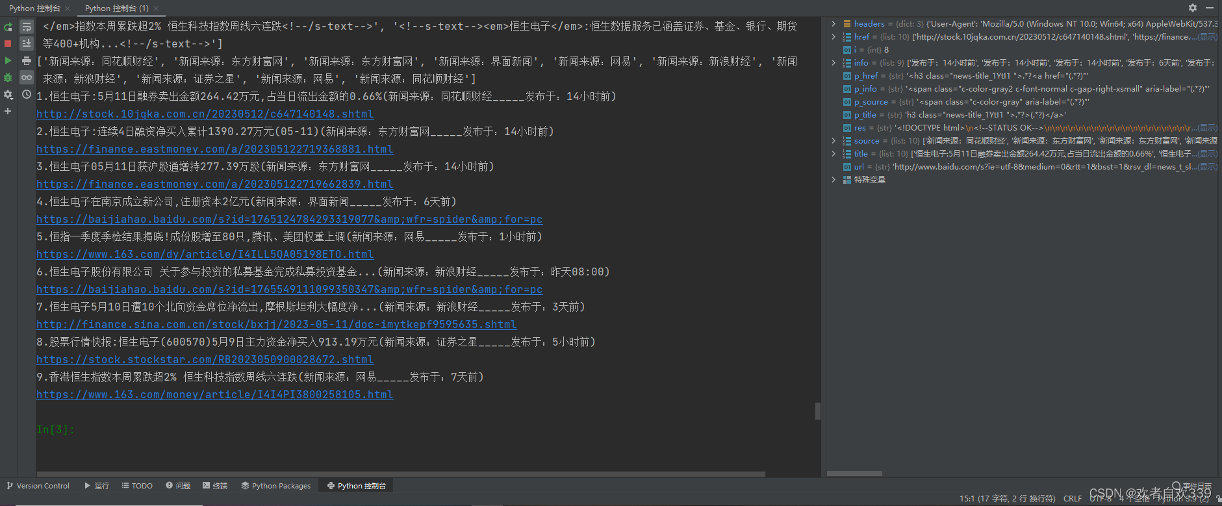Click the console horizontal scrollbar
Screen dimensions: 1222x506
pos(401,474)
